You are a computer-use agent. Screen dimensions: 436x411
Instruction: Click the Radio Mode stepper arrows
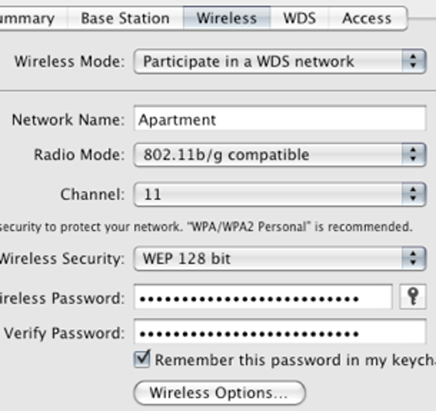(414, 155)
